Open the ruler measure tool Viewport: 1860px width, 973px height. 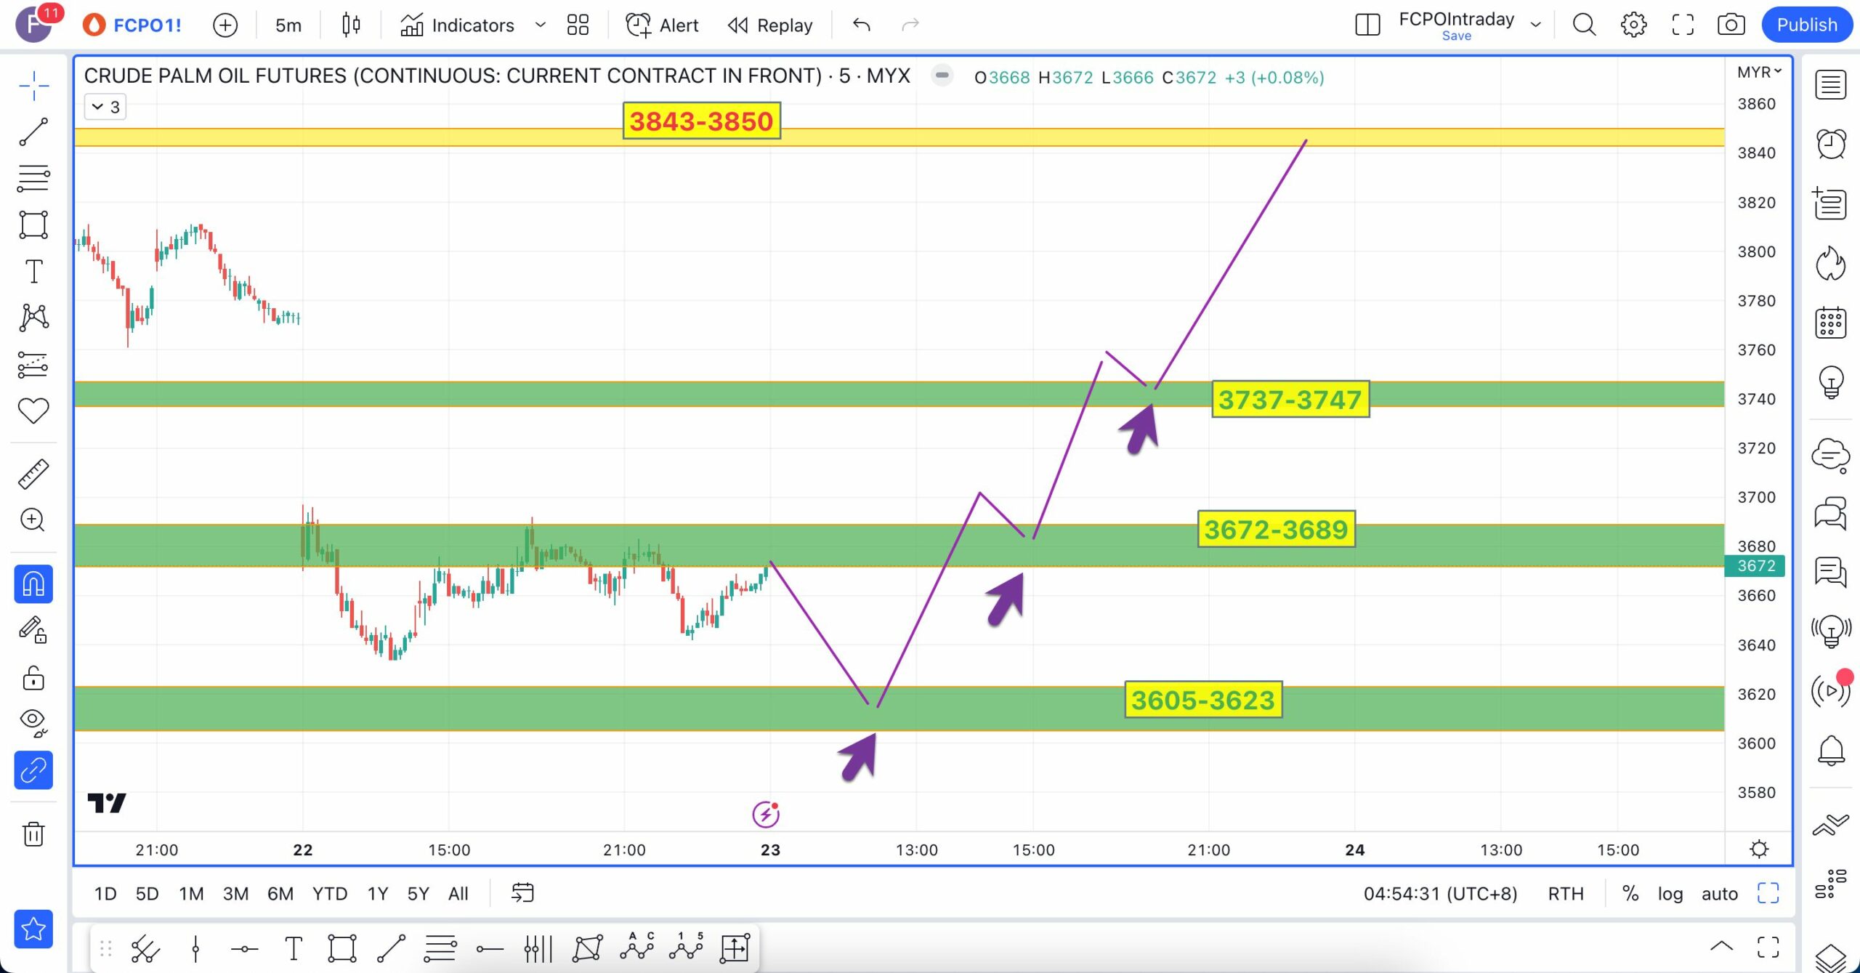33,474
